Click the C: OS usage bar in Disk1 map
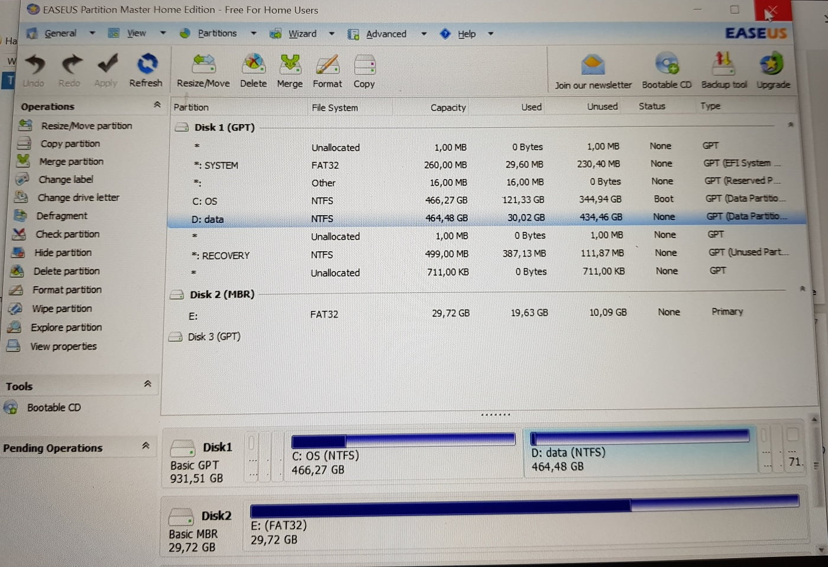Screen dimensions: 828x567 403,440
